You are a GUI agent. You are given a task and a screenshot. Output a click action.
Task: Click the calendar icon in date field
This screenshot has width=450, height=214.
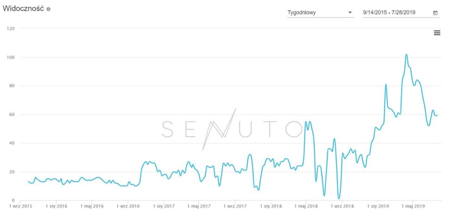coord(435,13)
